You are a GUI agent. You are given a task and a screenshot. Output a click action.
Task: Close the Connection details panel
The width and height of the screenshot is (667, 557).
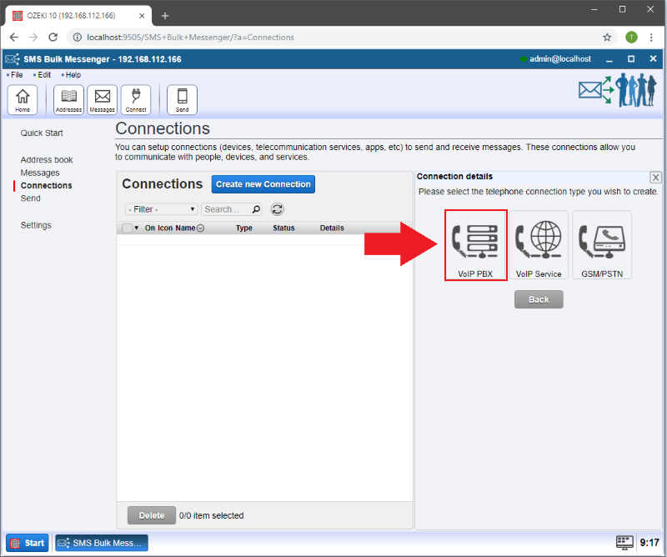(655, 177)
